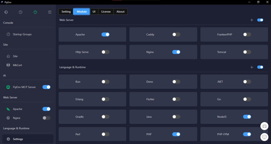Click the NodeJS module card label
The image size is (271, 144).
click(222, 117)
